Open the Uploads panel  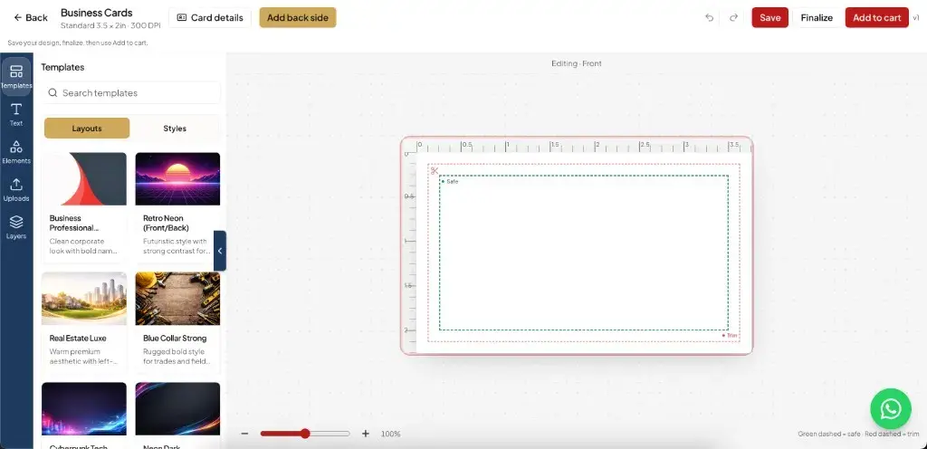coord(16,189)
